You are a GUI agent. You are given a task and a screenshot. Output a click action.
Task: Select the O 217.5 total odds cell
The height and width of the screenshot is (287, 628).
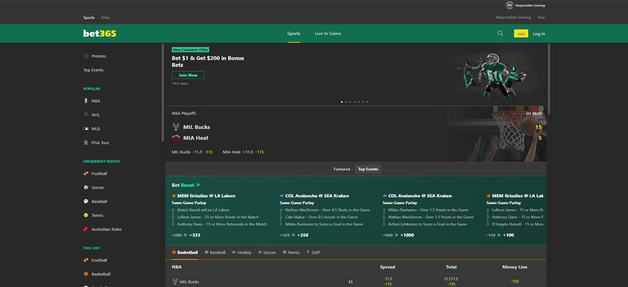coord(451,281)
